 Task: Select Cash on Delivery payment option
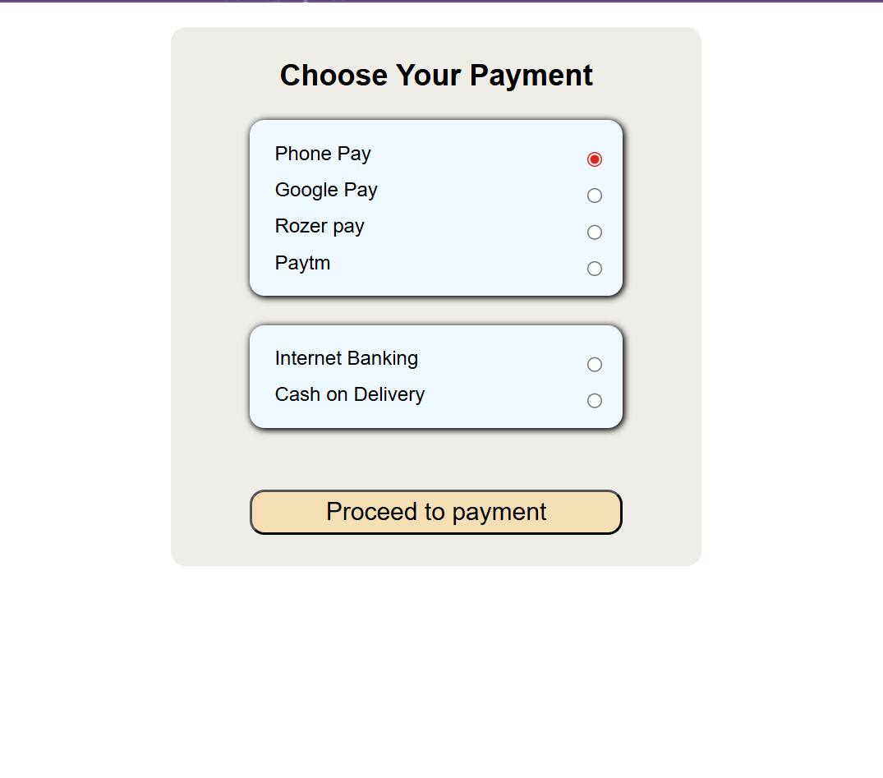(594, 400)
